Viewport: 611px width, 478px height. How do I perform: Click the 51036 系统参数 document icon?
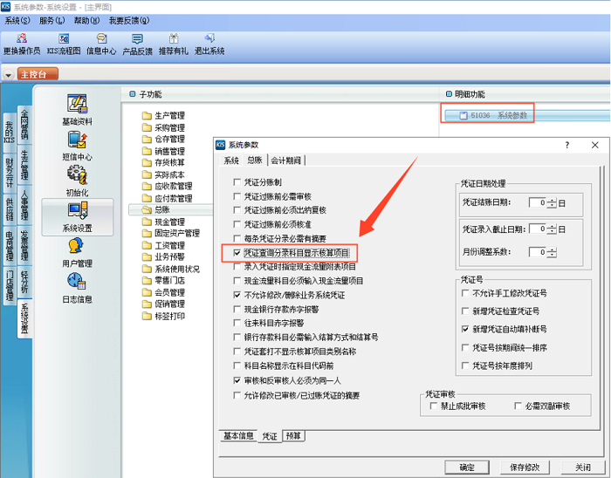463,116
